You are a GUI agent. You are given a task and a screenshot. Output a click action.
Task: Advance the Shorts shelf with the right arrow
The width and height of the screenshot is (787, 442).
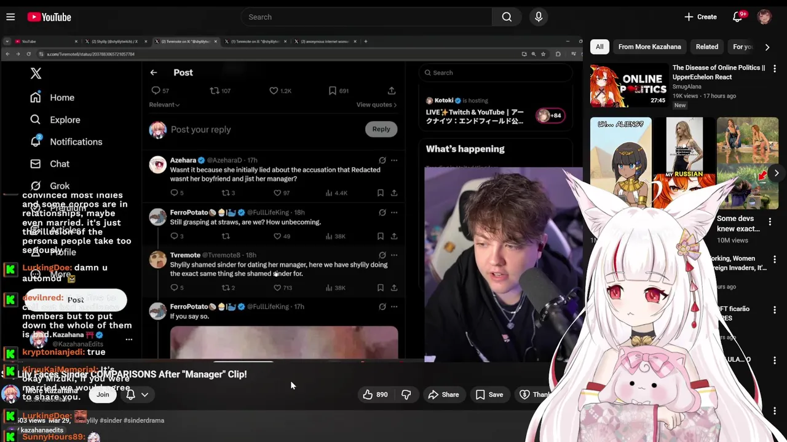click(777, 173)
